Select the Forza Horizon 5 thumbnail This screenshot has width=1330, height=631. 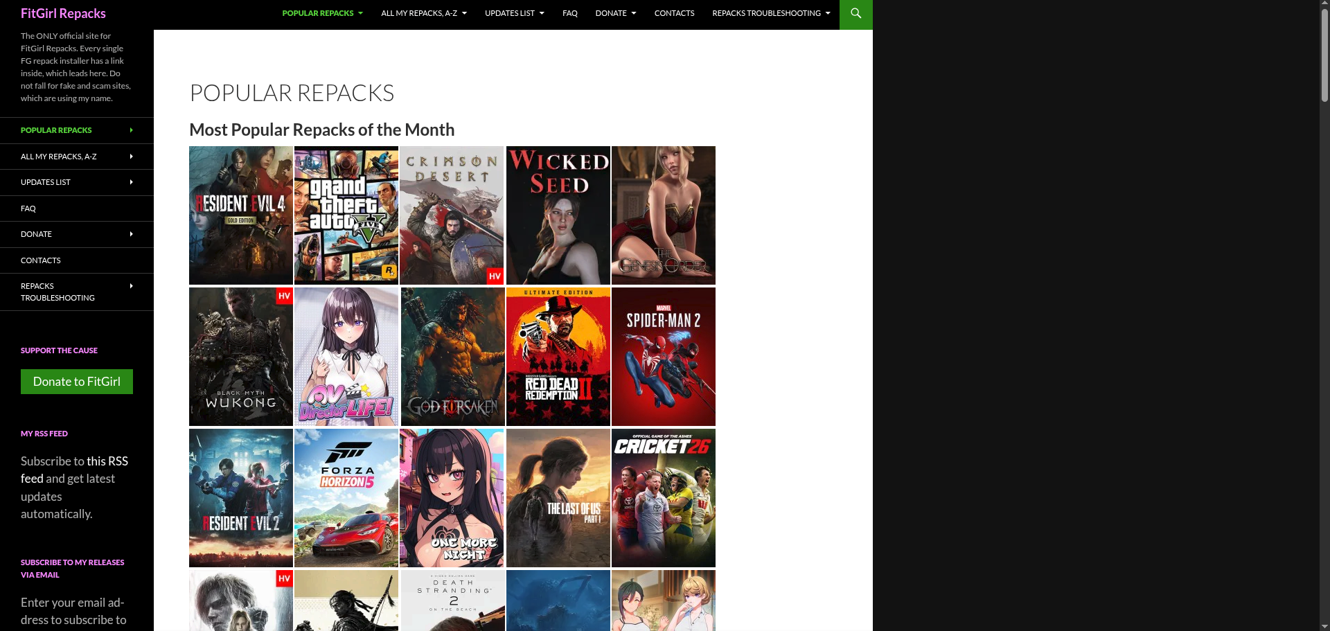[x=346, y=498]
